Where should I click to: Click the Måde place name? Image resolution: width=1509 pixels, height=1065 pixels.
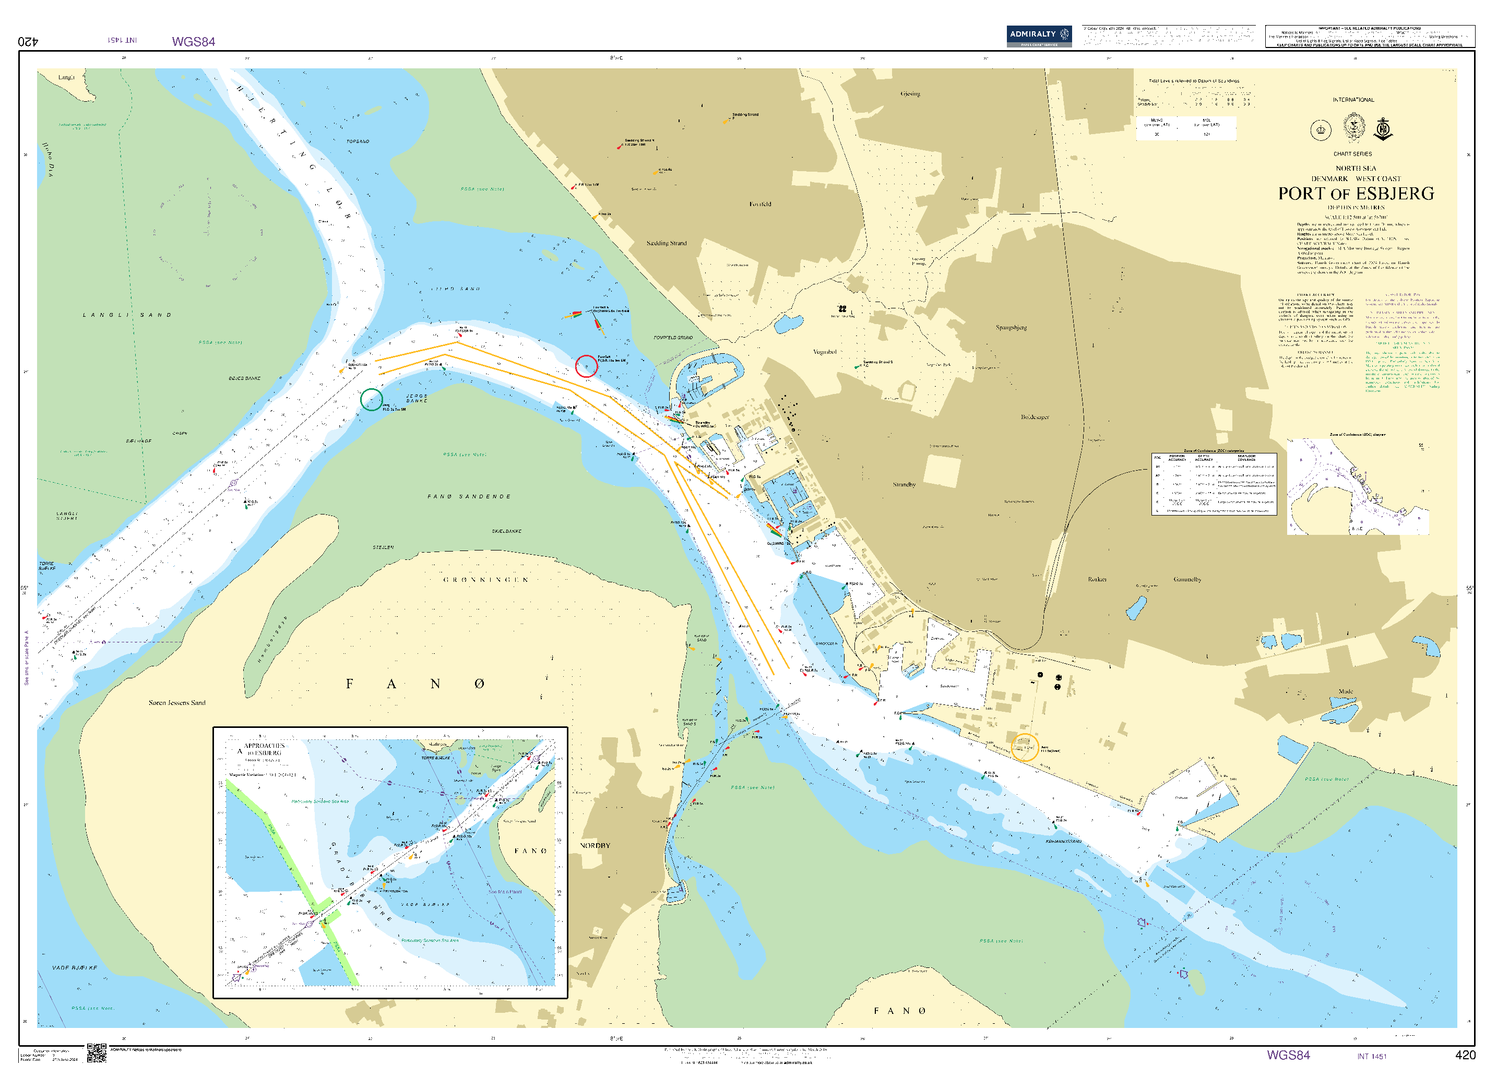pos(1345,691)
